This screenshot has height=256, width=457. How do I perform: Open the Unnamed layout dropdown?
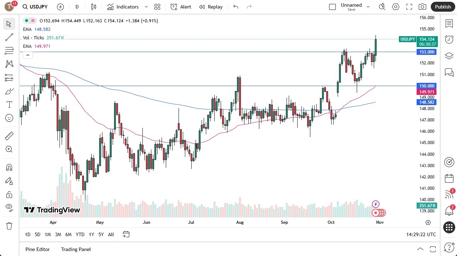click(368, 6)
